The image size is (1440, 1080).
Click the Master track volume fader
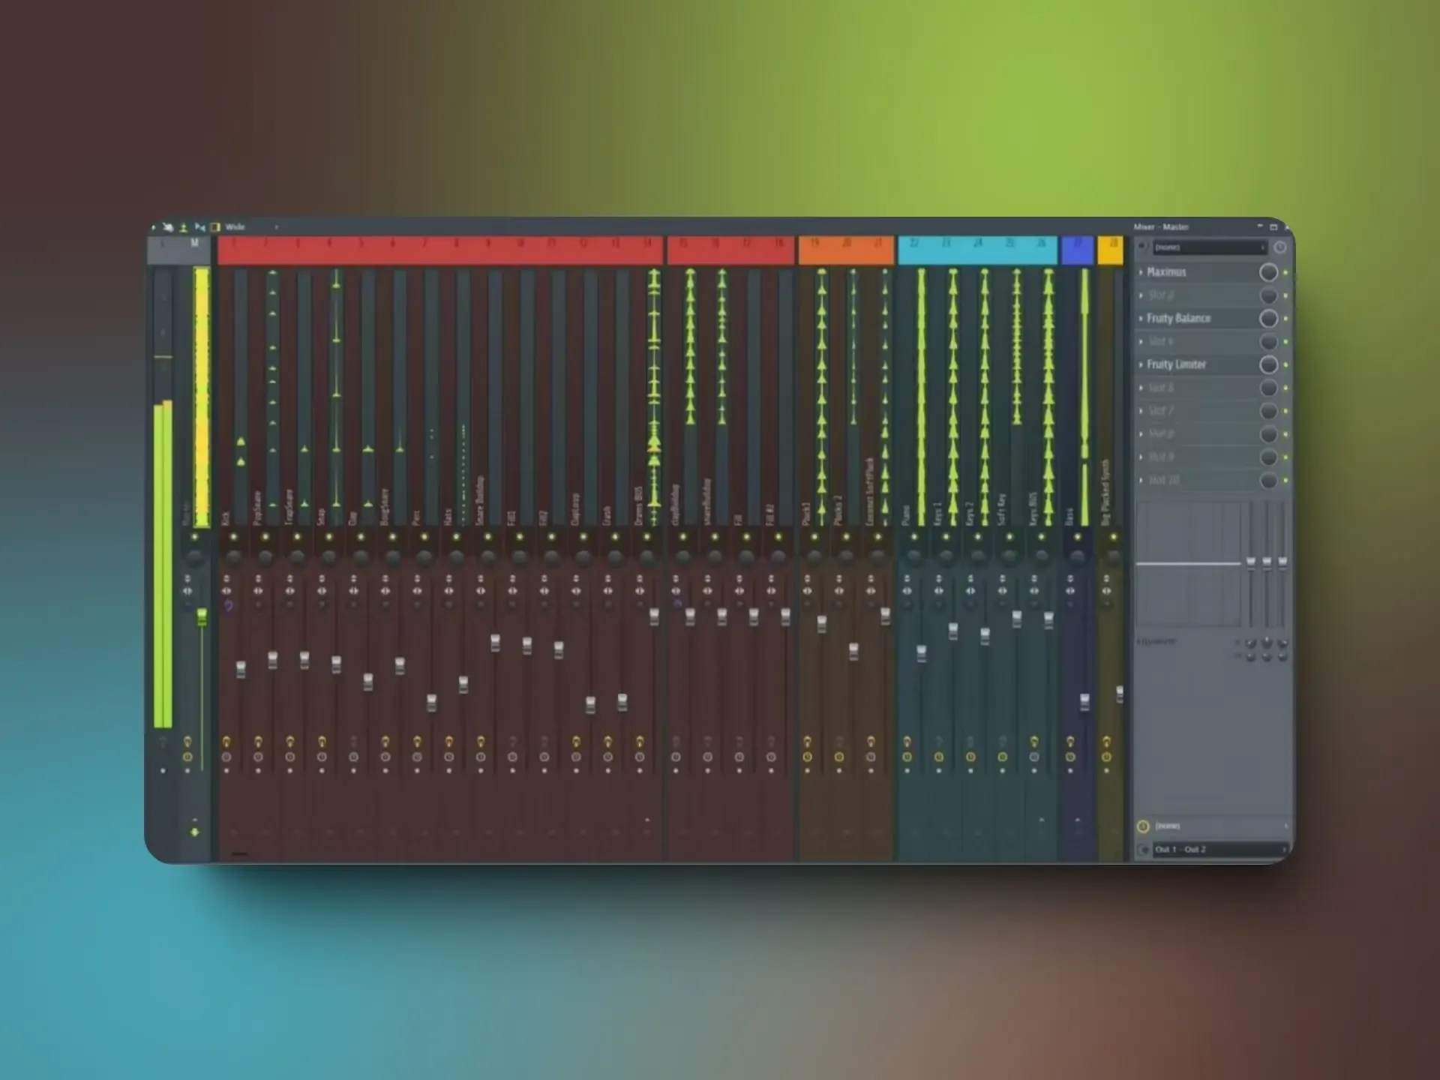coord(202,617)
